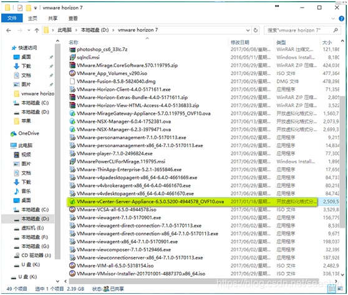The height and width of the screenshot is (295, 348).
Task: Select VMware-Horizon-Extras-Bundle zip icon
Action: (72, 97)
